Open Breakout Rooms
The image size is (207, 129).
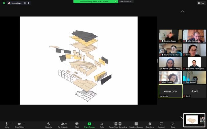(x=136, y=124)
